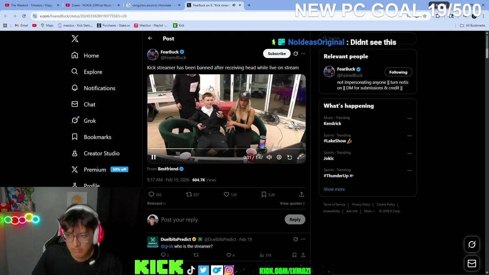This screenshot has height=275, width=489.
Task: Share DuelbitsPredict's comment
Action: (303, 255)
